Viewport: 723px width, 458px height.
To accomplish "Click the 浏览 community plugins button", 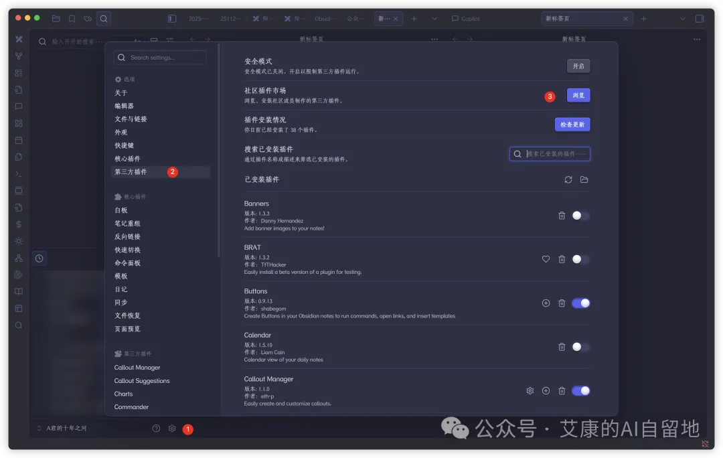I will click(578, 96).
